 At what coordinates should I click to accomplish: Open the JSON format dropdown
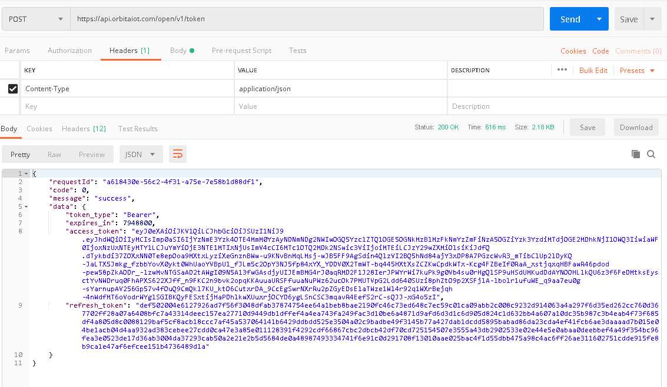pos(141,154)
